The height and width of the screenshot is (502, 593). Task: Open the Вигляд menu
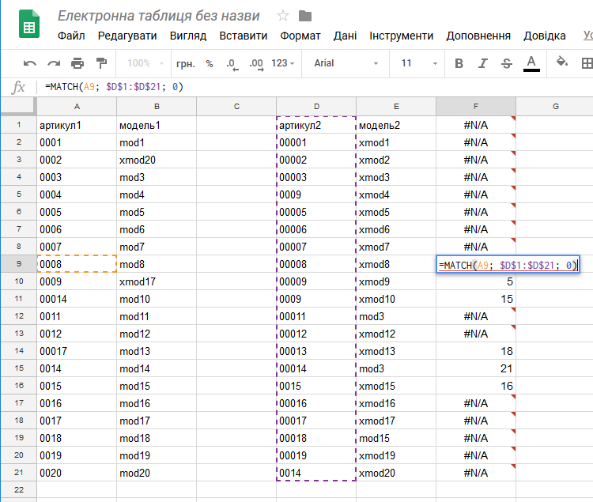(188, 36)
